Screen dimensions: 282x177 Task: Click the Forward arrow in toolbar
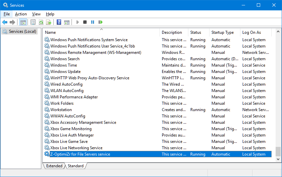coord(12,22)
